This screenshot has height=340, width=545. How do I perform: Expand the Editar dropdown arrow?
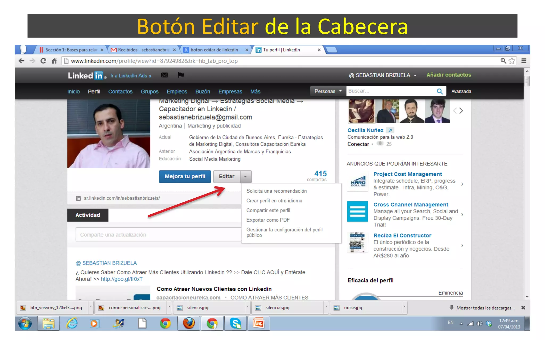pyautogui.click(x=246, y=176)
